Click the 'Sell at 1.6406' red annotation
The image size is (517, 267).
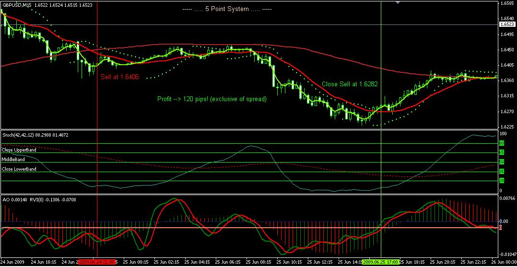click(x=120, y=77)
